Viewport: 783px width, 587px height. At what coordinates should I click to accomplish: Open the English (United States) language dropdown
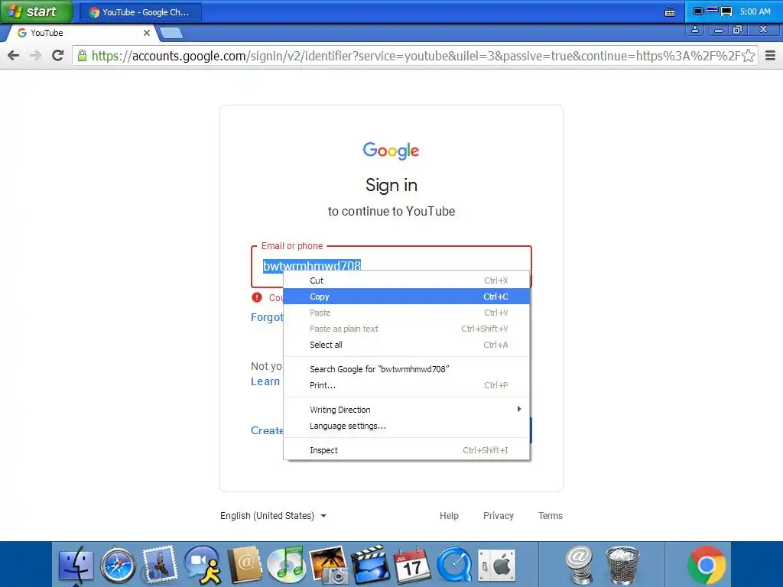pyautogui.click(x=273, y=516)
